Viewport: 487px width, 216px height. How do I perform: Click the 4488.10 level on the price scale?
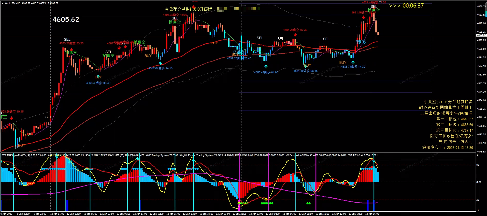pyautogui.click(x=481, y=143)
